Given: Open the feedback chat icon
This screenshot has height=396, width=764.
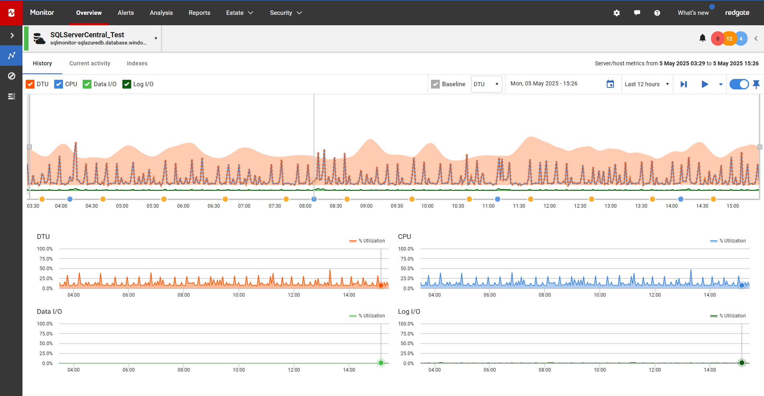Looking at the screenshot, I should click(637, 13).
